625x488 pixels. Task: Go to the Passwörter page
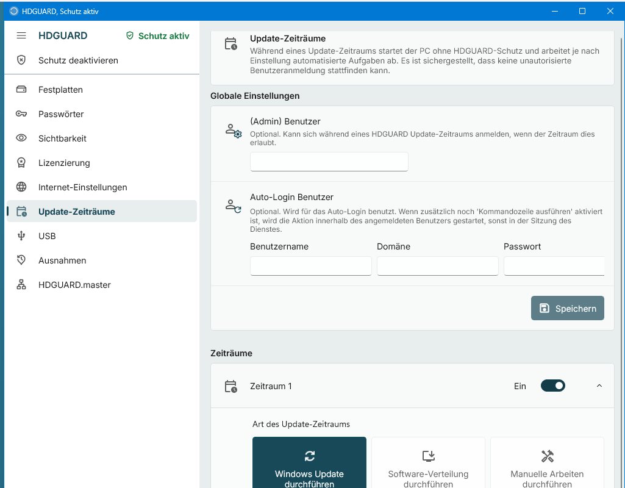[x=102, y=114]
